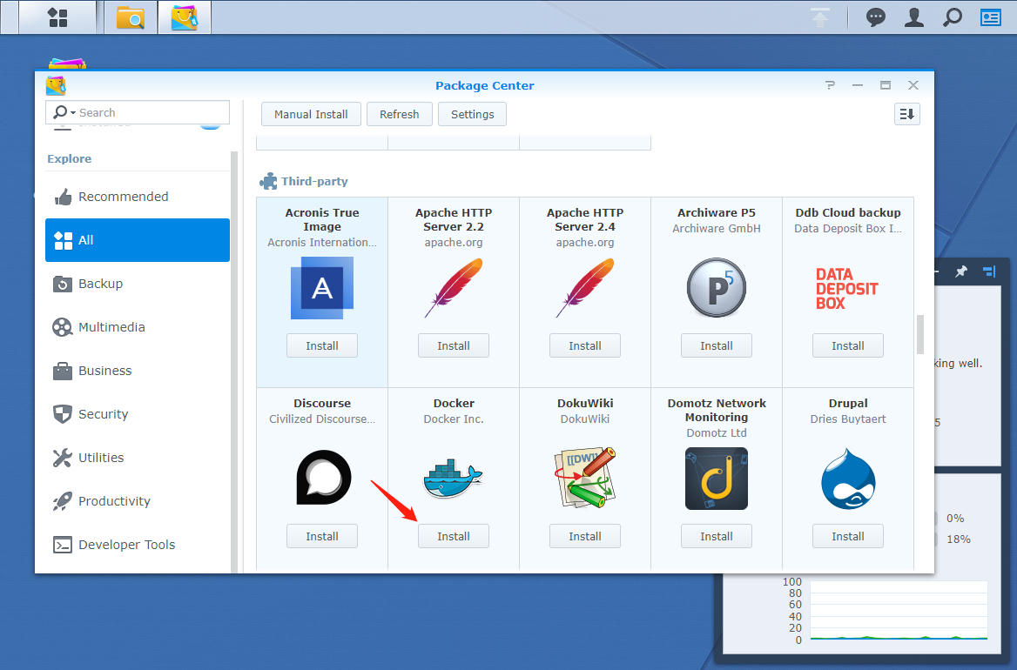This screenshot has width=1017, height=670.
Task: Click the Data Deposit Box logo
Action: pyautogui.click(x=847, y=288)
